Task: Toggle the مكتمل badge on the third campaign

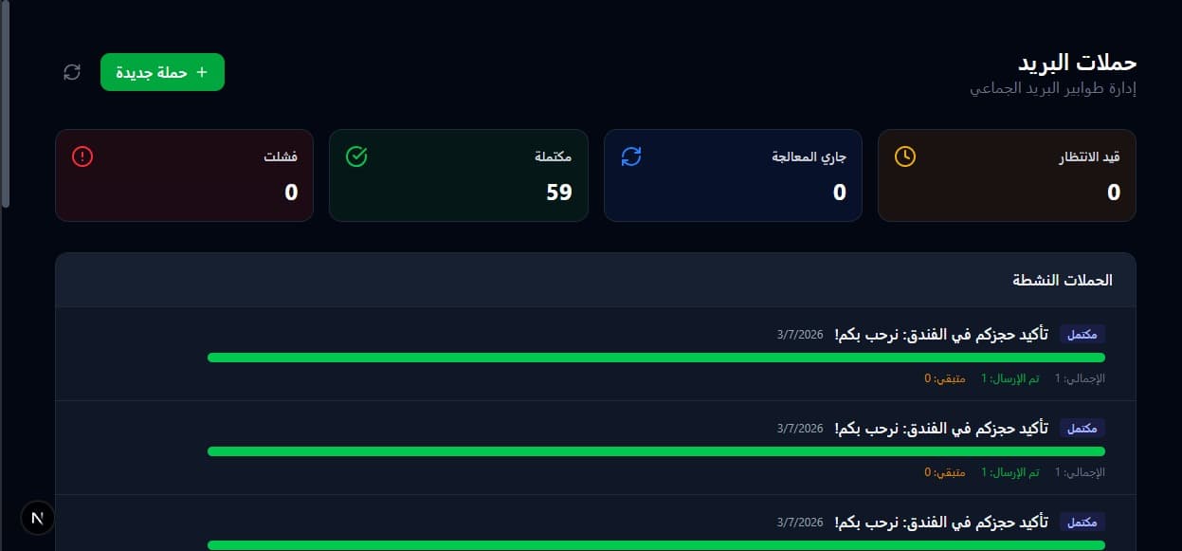Action: (x=1082, y=522)
